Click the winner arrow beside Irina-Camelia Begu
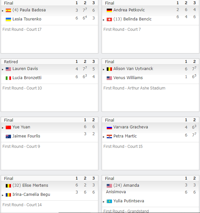 [3, 195]
